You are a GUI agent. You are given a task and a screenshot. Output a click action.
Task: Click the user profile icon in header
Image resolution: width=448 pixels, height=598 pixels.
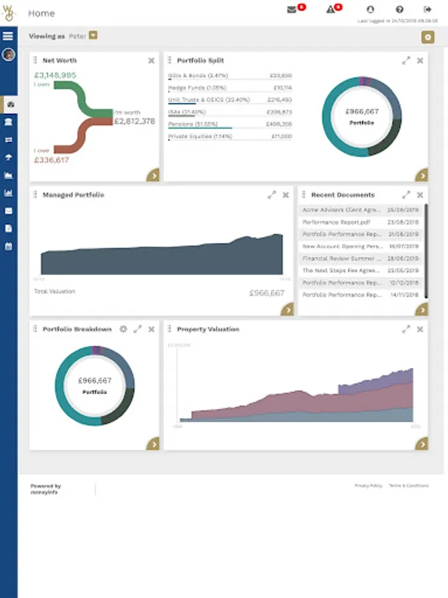[370, 9]
